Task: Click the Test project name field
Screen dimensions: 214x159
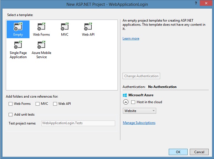Action: [78, 123]
